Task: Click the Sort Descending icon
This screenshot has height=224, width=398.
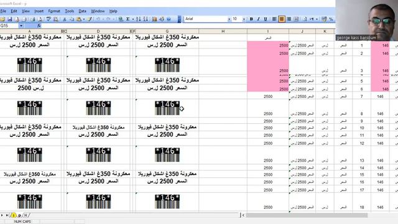Action: click(146, 19)
